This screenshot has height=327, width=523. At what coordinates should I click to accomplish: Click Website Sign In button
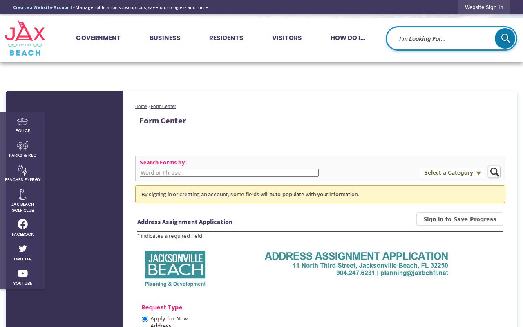[484, 7]
